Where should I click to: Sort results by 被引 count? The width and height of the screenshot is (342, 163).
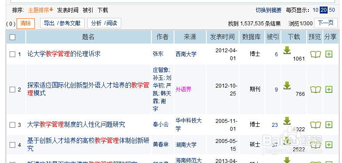(x=88, y=10)
